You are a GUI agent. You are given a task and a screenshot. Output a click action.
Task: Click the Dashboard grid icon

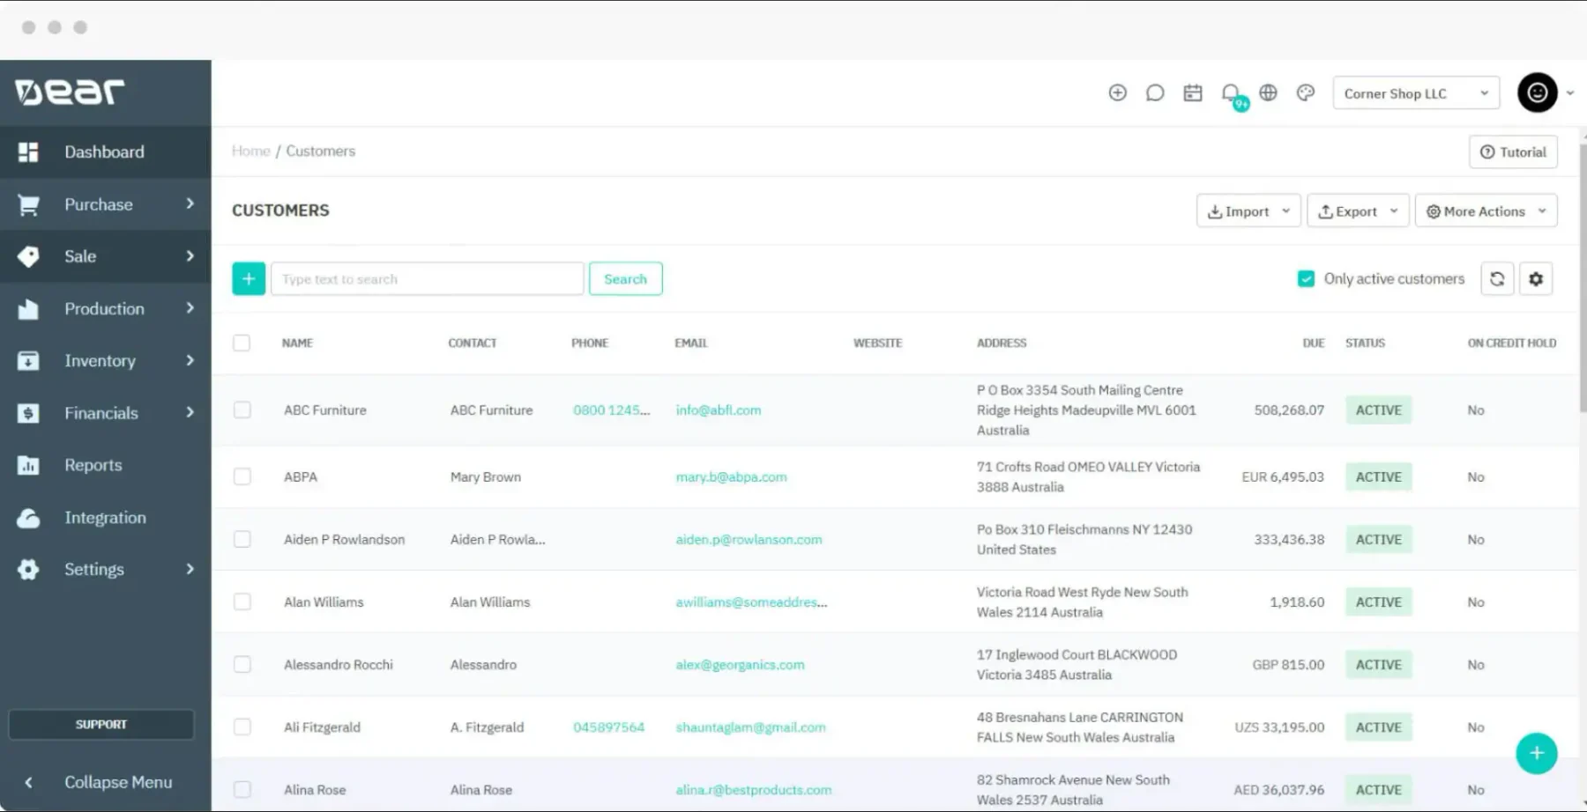(x=28, y=152)
